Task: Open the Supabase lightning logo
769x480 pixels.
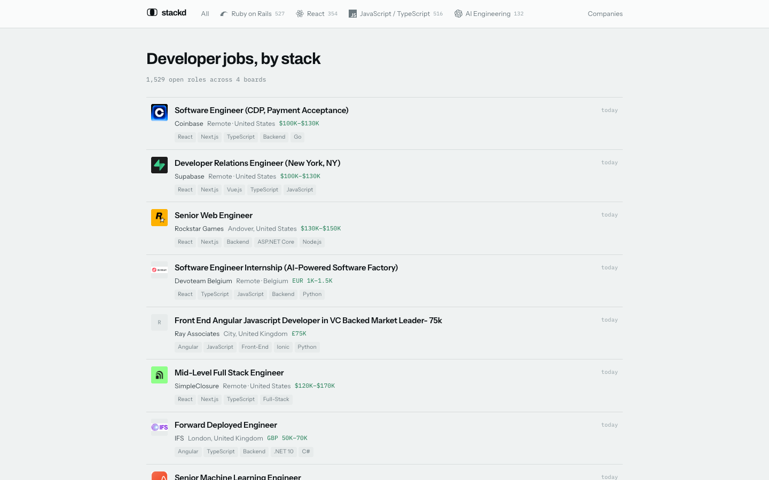Action: click(159, 165)
